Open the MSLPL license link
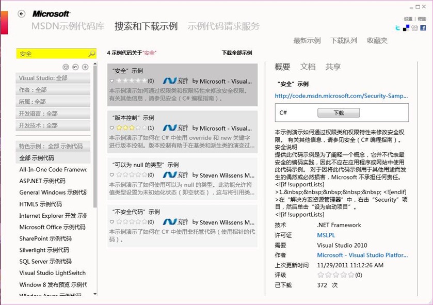 326,235
